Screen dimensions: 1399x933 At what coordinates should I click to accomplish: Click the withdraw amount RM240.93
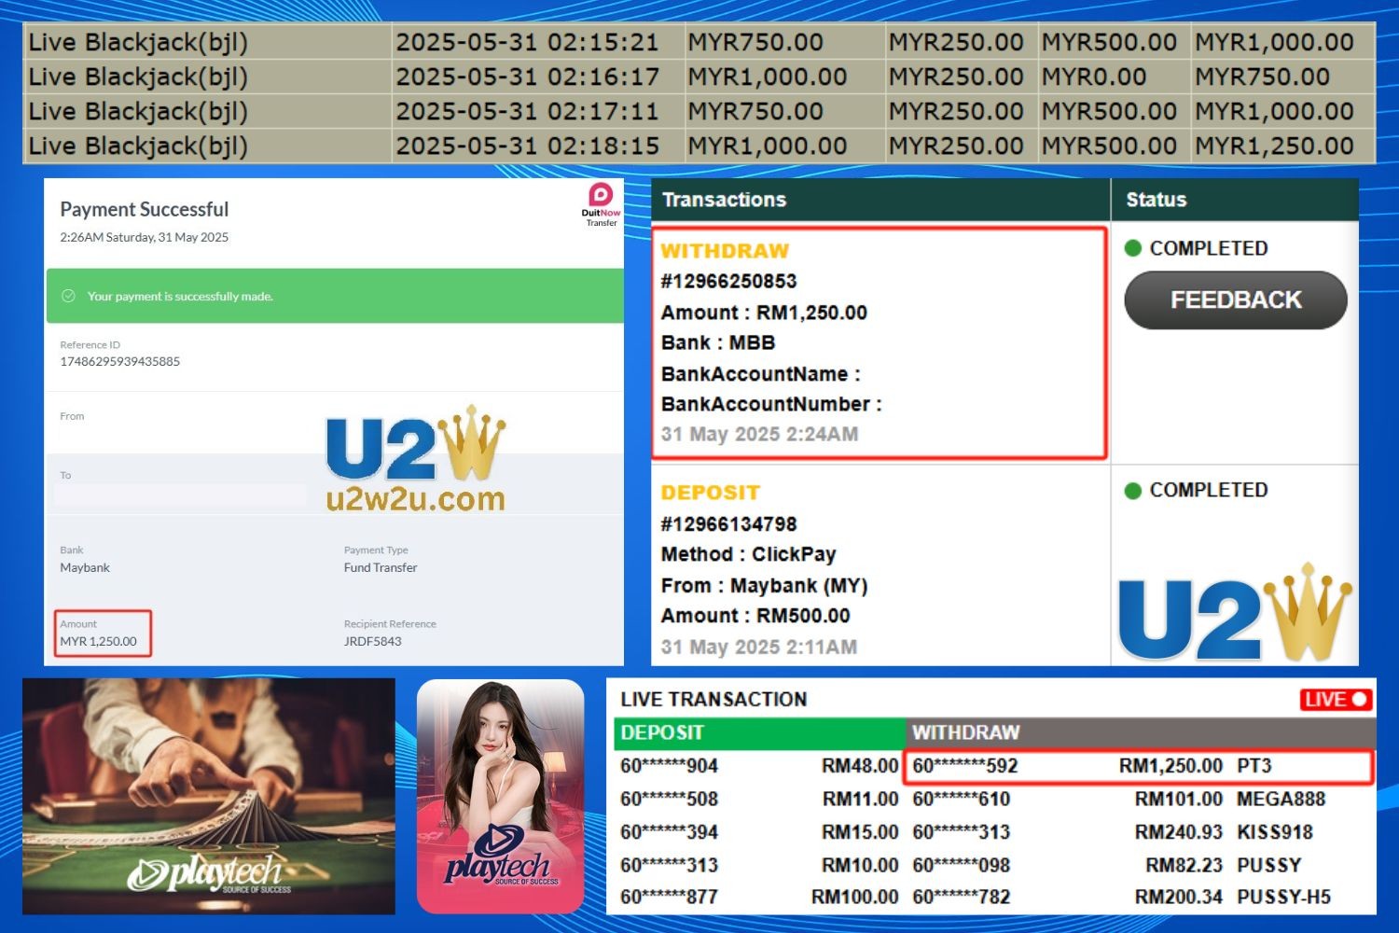point(1178,831)
